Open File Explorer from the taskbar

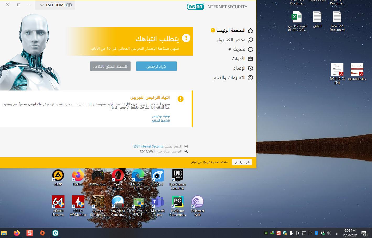coord(4,233)
